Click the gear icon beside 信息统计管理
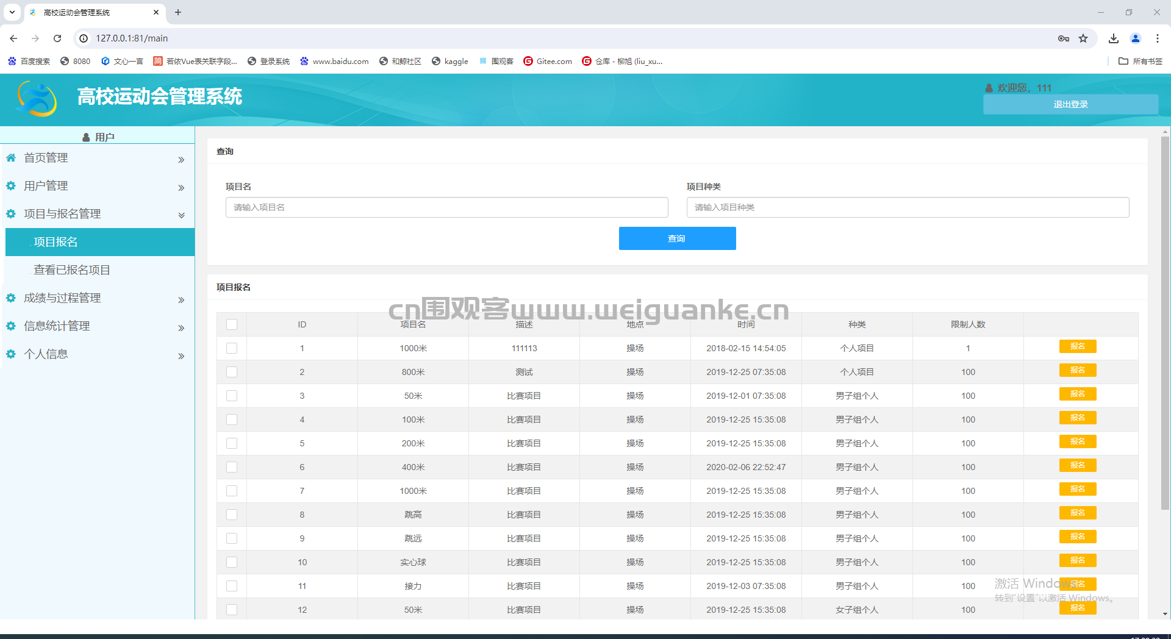The width and height of the screenshot is (1171, 639). 11,326
